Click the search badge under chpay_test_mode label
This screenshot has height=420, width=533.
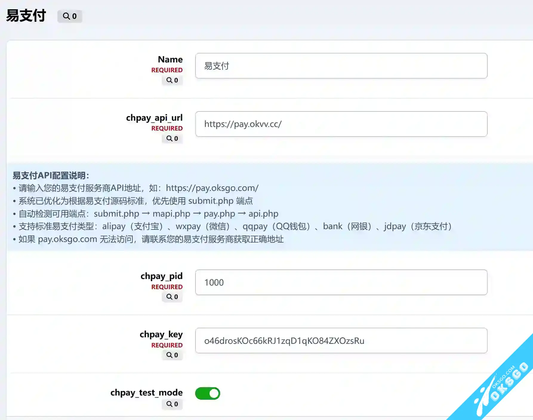(172, 404)
